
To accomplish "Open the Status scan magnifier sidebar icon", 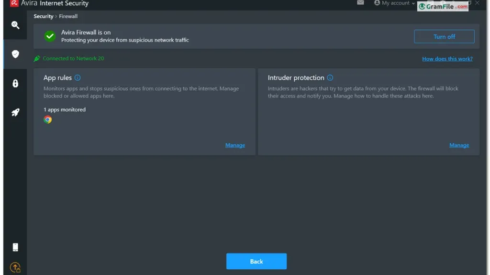I will 15,25.
